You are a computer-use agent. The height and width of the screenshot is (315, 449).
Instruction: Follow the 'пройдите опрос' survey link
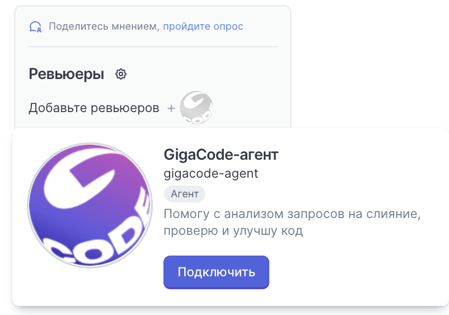(203, 26)
